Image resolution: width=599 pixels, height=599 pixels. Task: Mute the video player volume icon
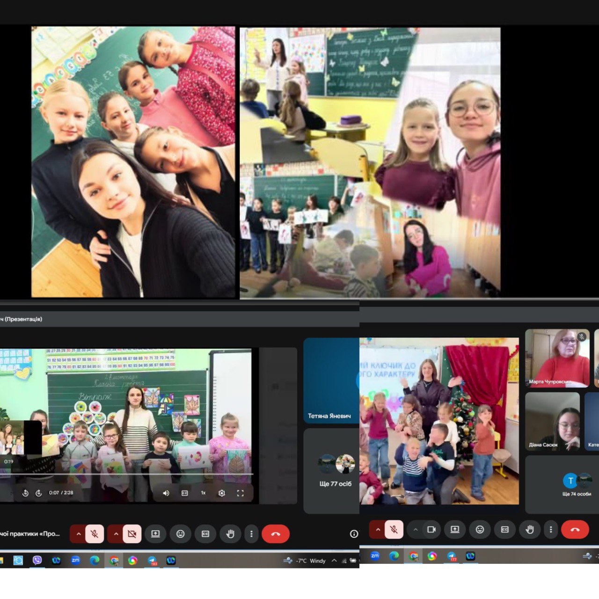[166, 493]
